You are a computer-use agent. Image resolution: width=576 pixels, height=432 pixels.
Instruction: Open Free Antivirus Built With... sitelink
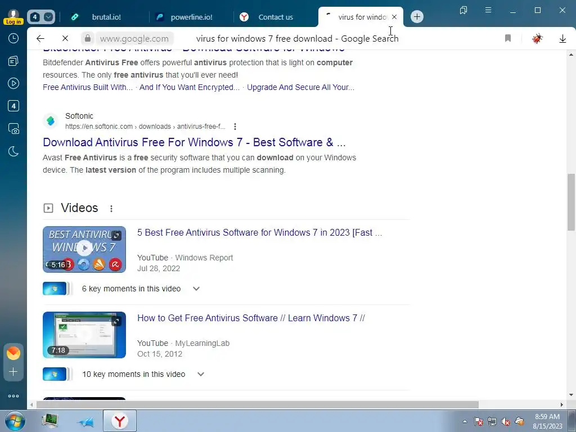(88, 87)
